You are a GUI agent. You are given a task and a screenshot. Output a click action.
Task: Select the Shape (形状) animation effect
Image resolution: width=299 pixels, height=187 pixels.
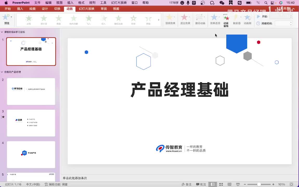[x=133, y=20]
